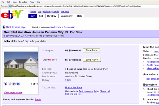This screenshot has width=159, height=106.
Task: Click View seller's other items link
Action: [x=153, y=69]
